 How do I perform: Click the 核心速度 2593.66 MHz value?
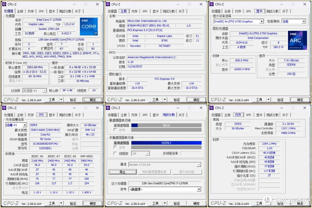tap(35, 67)
